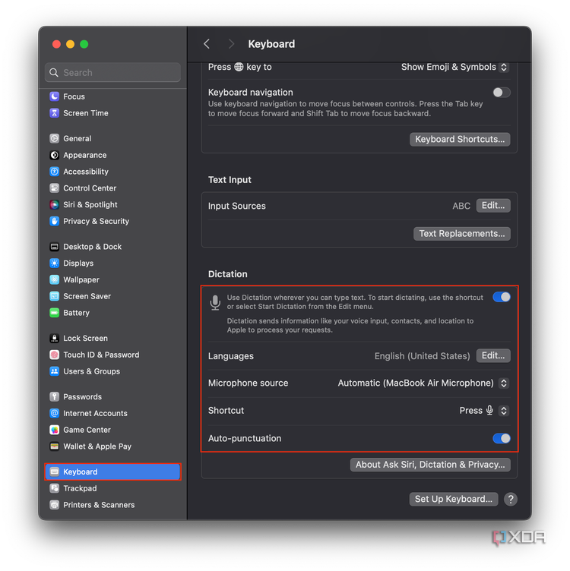
Task: Click the Wallet & Apple Pay icon
Action: click(54, 446)
